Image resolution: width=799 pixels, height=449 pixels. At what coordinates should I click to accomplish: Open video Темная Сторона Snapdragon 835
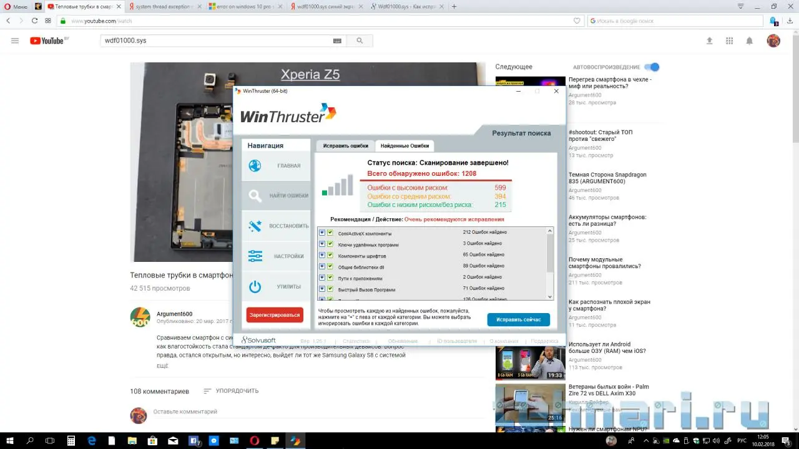pyautogui.click(x=607, y=178)
